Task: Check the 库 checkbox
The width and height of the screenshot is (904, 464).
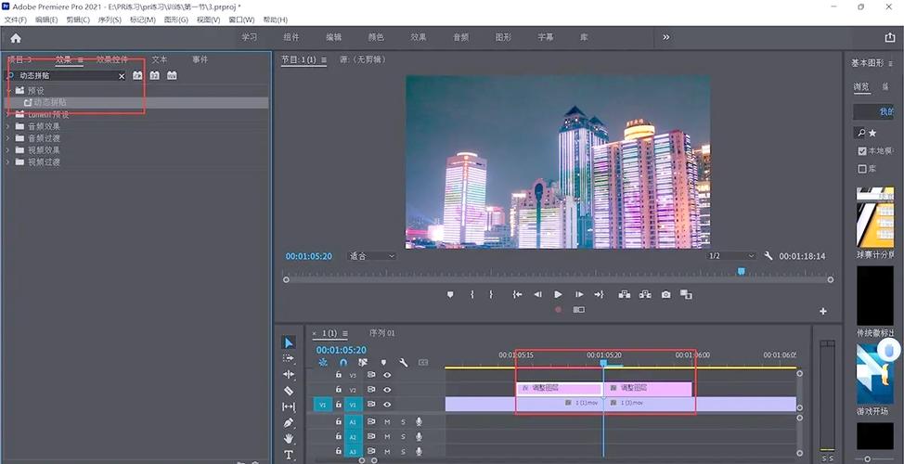Action: pos(862,169)
